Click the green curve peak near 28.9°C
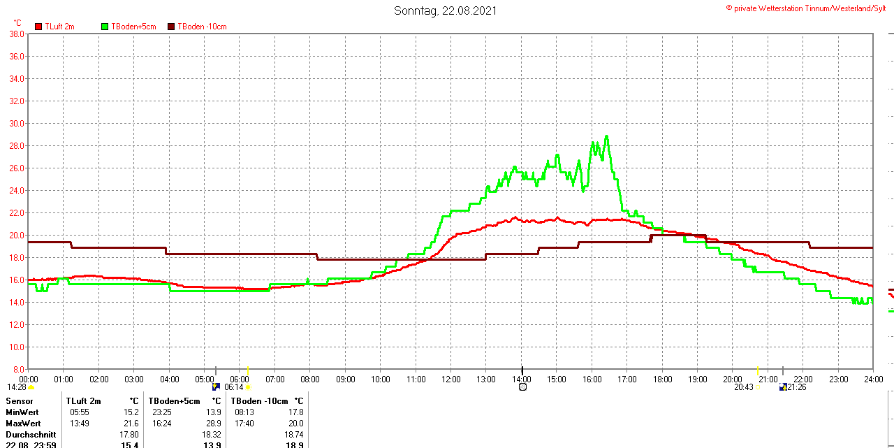The height and width of the screenshot is (448, 894). coord(606,136)
